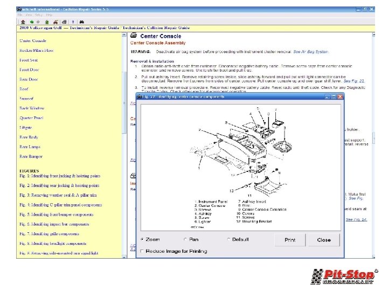Click right pane scrollbar up arrow
Viewport: 388px width, 291px height.
click(x=373, y=35)
